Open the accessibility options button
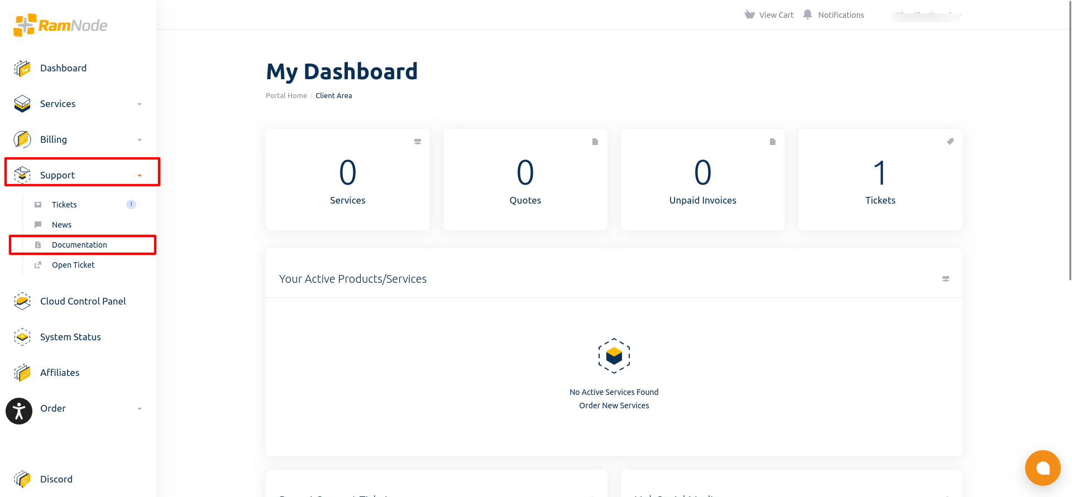Viewport: 1072px width, 497px height. [19, 411]
